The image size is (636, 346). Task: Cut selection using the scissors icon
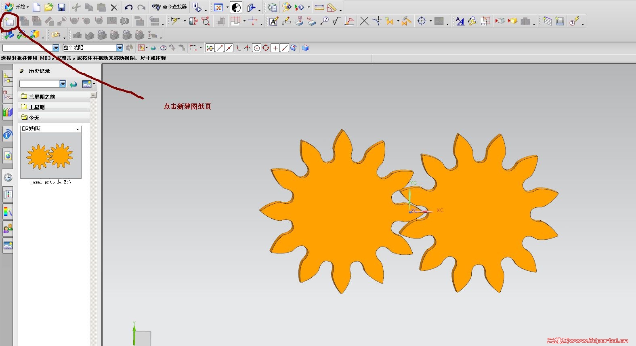click(x=76, y=7)
